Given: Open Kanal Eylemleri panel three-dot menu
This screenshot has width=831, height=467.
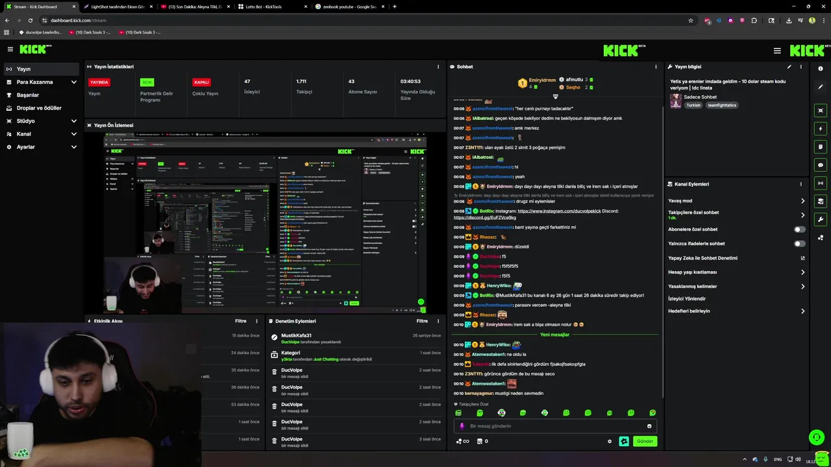Looking at the screenshot, I should click(x=800, y=184).
